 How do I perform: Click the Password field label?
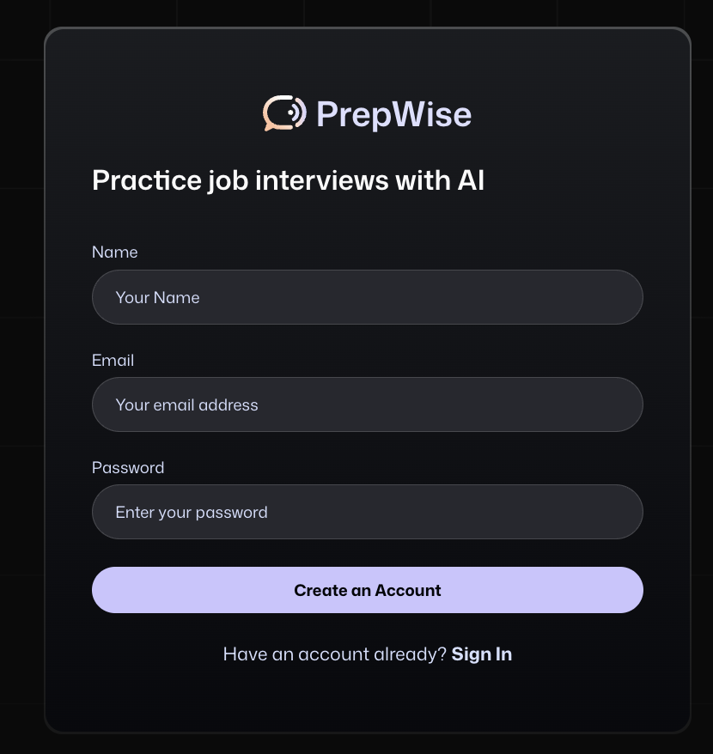coord(128,468)
